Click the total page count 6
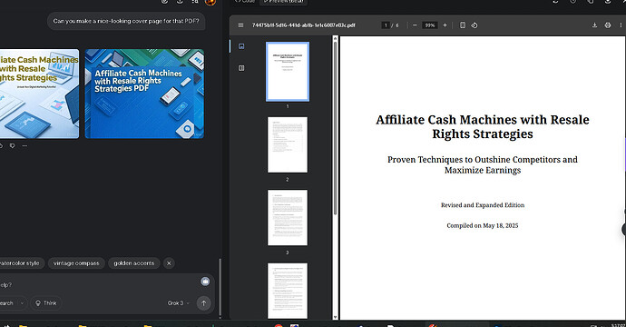The width and height of the screenshot is (626, 327). (x=396, y=25)
